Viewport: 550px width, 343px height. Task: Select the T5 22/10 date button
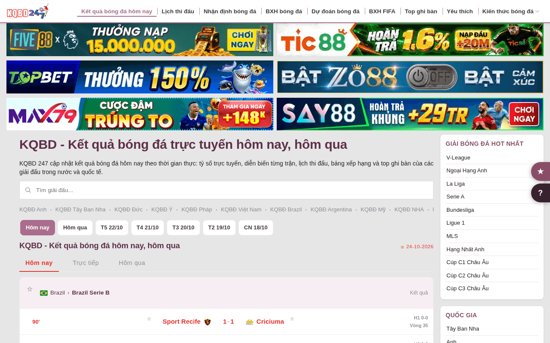[112, 228]
